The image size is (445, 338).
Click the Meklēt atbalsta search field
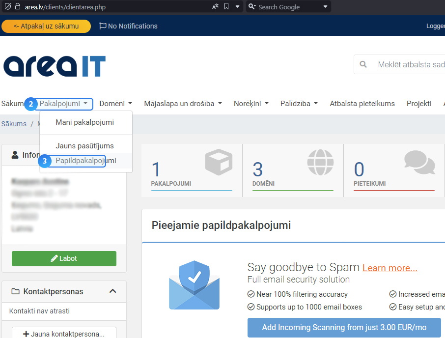point(410,65)
